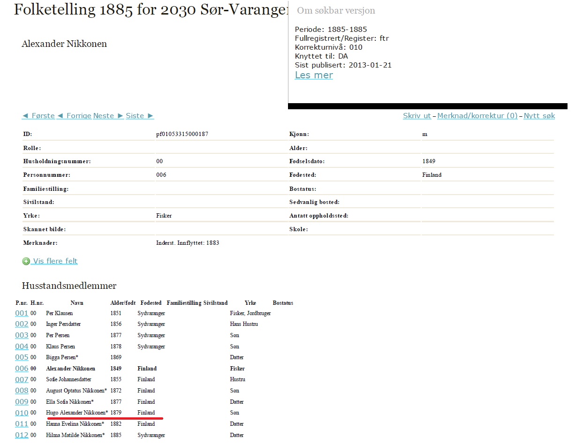Open person 001 Per Klausen
Image resolution: width=583 pixels, height=445 pixels.
(x=22, y=313)
